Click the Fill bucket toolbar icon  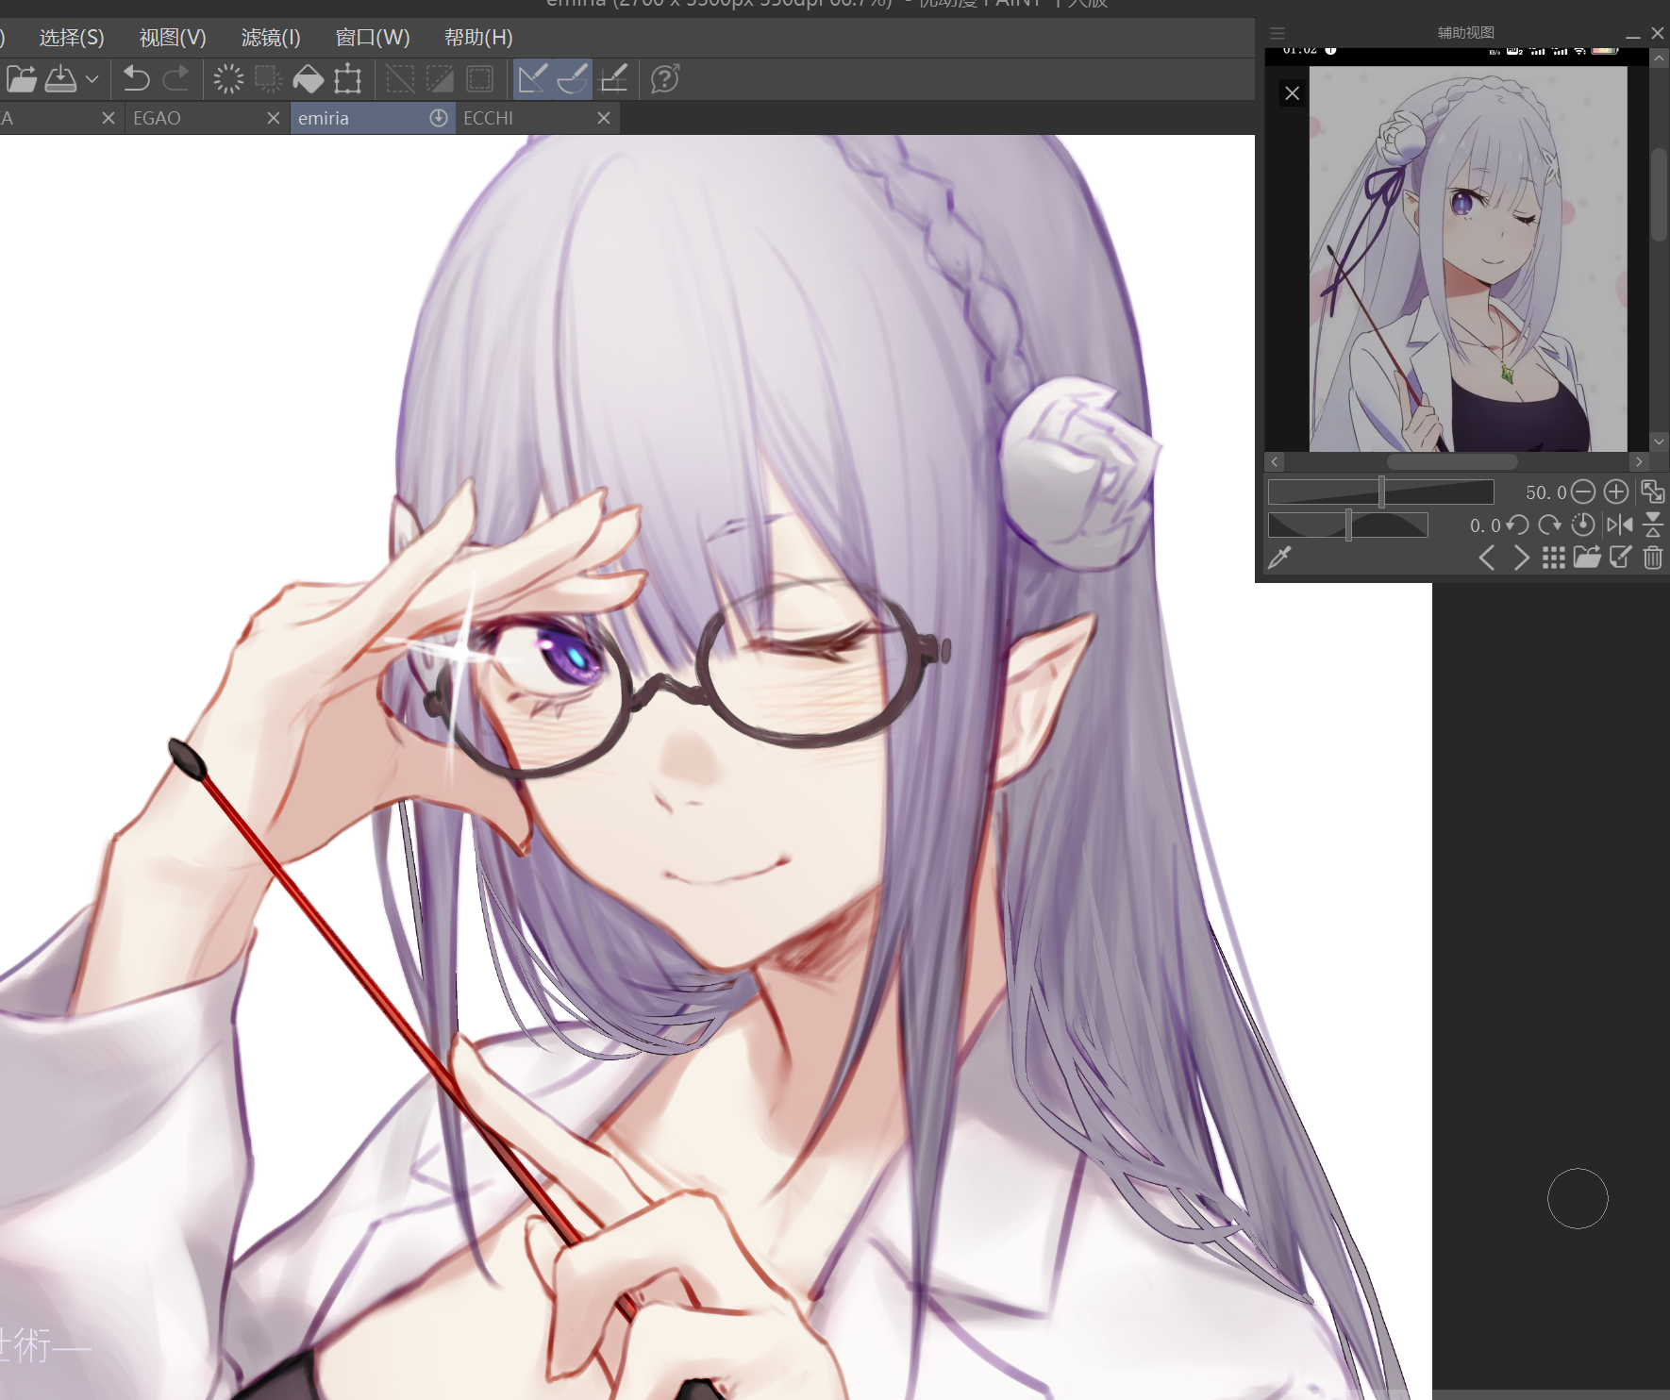[309, 79]
